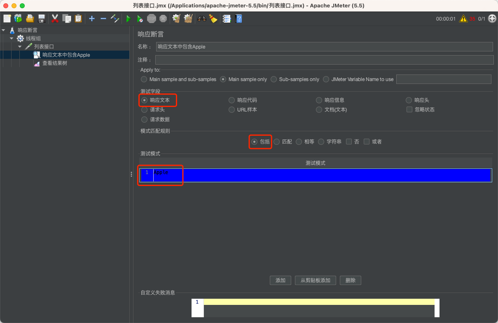Viewport: 498px width, 323px height.
Task: Select 字符串 pattern rule radio
Action: click(x=321, y=142)
